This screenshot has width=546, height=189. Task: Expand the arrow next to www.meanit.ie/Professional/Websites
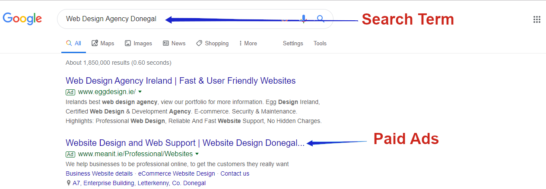pyautogui.click(x=197, y=154)
